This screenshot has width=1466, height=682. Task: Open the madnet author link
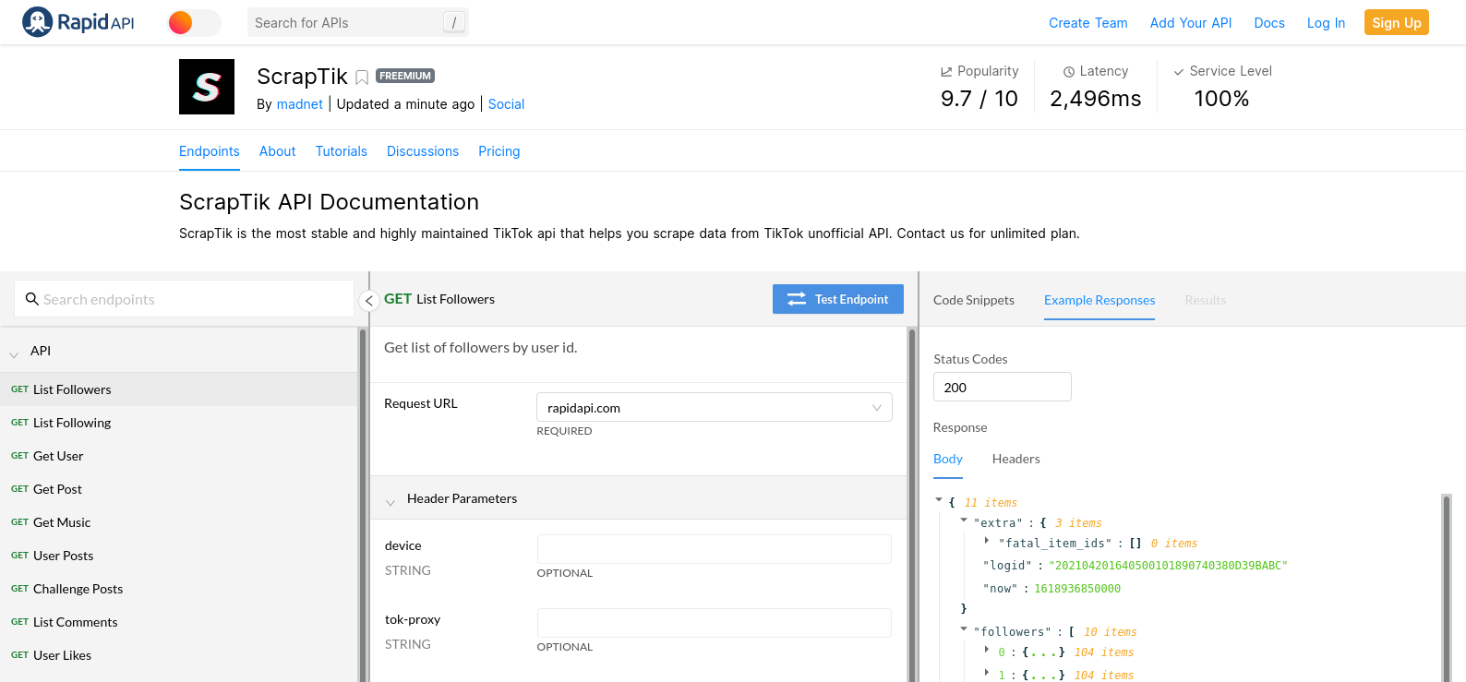pyautogui.click(x=300, y=104)
